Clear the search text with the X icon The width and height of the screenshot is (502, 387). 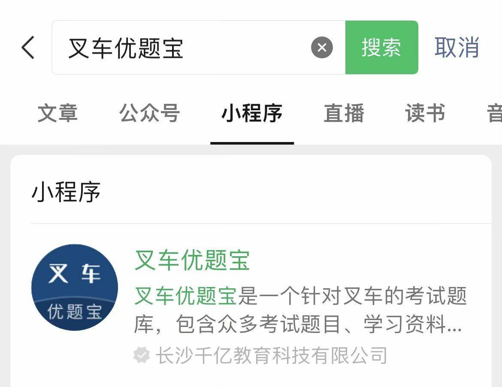click(x=322, y=47)
